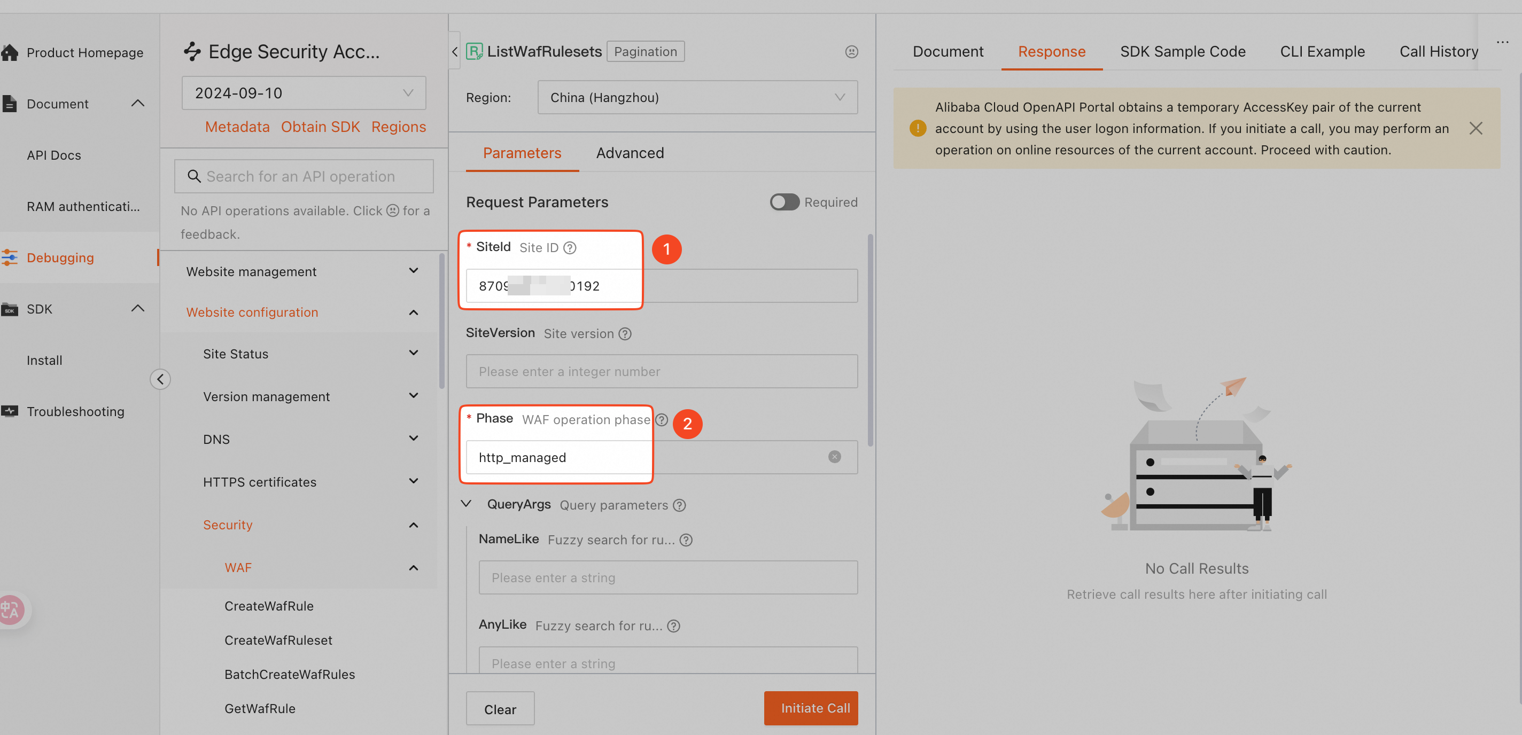Open the more options ellipsis menu
The width and height of the screenshot is (1522, 735).
point(1503,42)
